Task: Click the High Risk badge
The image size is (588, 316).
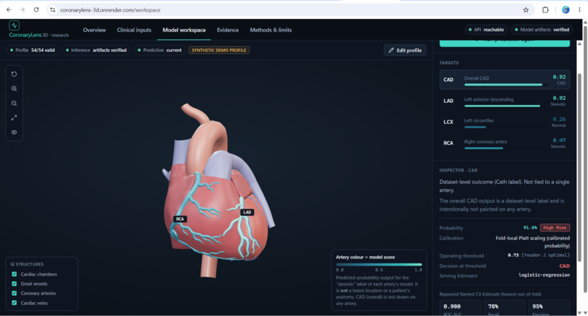Action: (554, 228)
